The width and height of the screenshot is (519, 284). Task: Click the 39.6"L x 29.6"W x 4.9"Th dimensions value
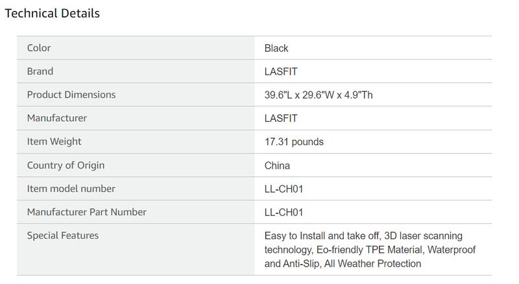[319, 95]
